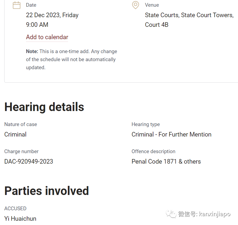
Task: Select the Nature of case value "Criminal"
Action: tap(15, 134)
